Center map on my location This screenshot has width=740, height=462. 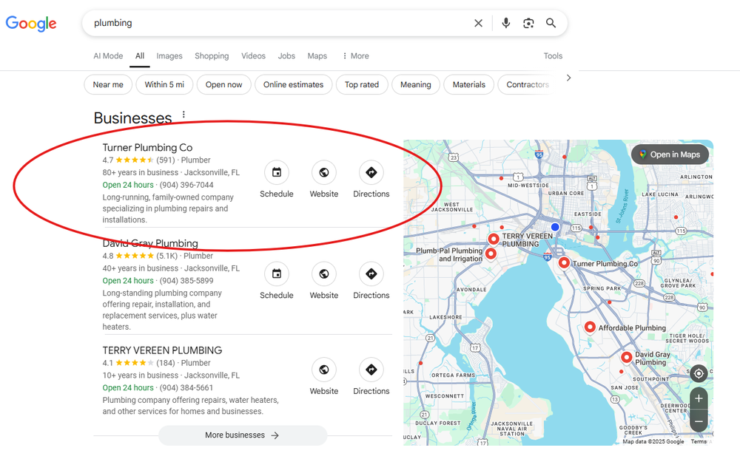(x=699, y=374)
